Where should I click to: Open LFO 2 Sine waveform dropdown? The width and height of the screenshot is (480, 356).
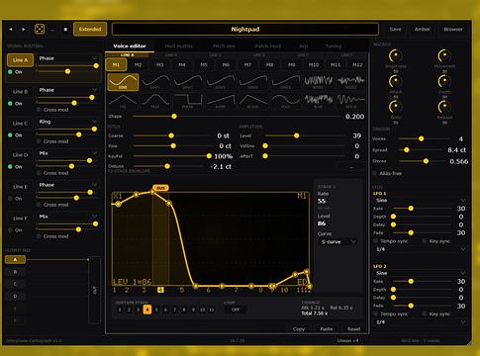click(x=421, y=273)
